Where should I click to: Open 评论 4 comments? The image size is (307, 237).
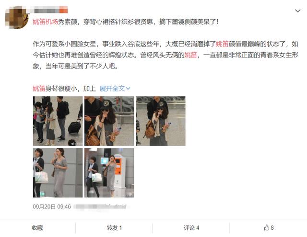pos(191,228)
